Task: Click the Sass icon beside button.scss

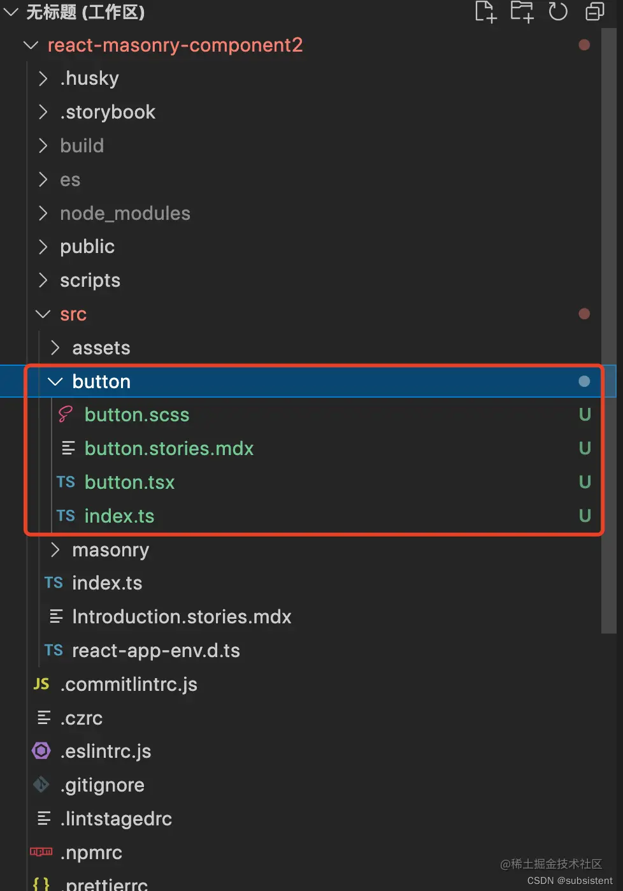Action: click(x=66, y=415)
